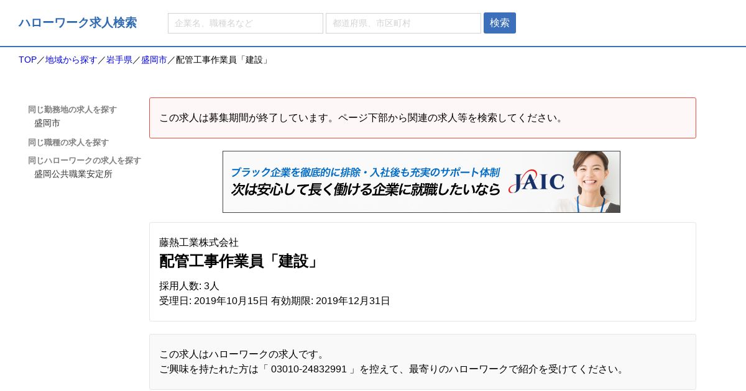Click the 採用人数: 3人 line

tap(189, 286)
